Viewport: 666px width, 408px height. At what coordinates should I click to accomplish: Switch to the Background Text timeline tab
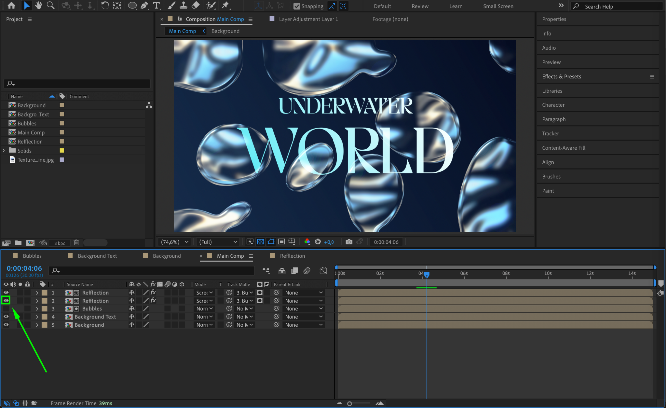click(97, 256)
